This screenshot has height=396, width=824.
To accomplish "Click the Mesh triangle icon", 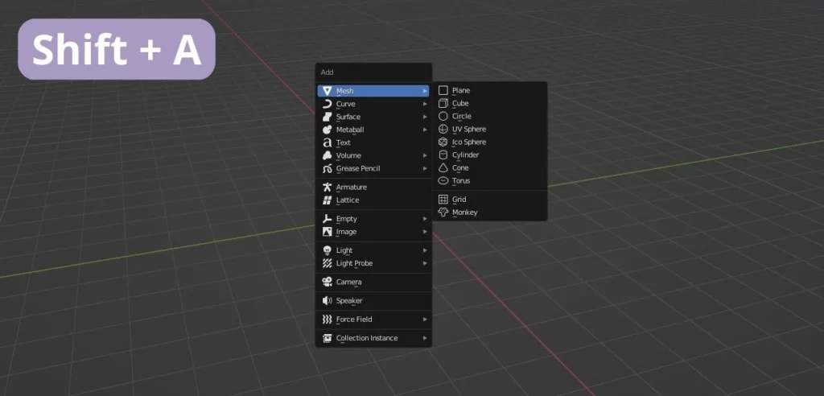I will 328,91.
